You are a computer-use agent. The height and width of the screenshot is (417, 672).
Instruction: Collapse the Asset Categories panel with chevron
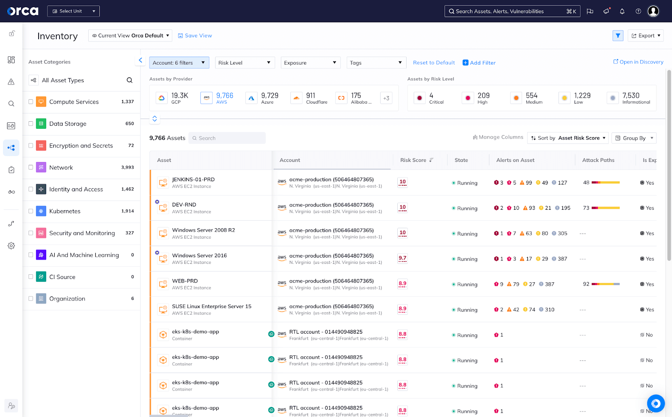140,60
